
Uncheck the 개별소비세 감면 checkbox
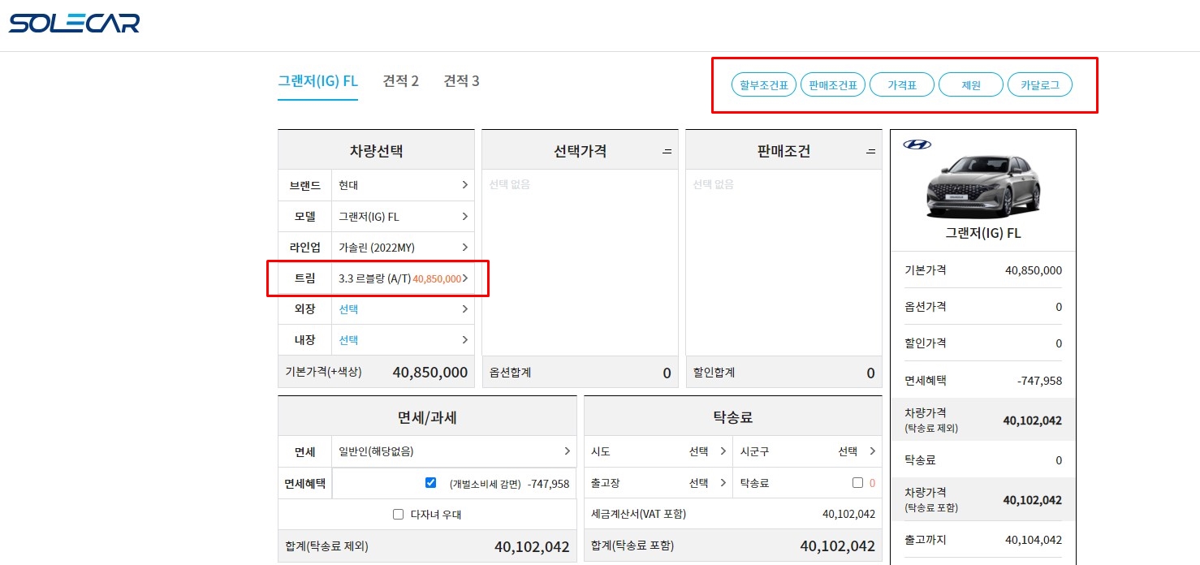coord(431,482)
